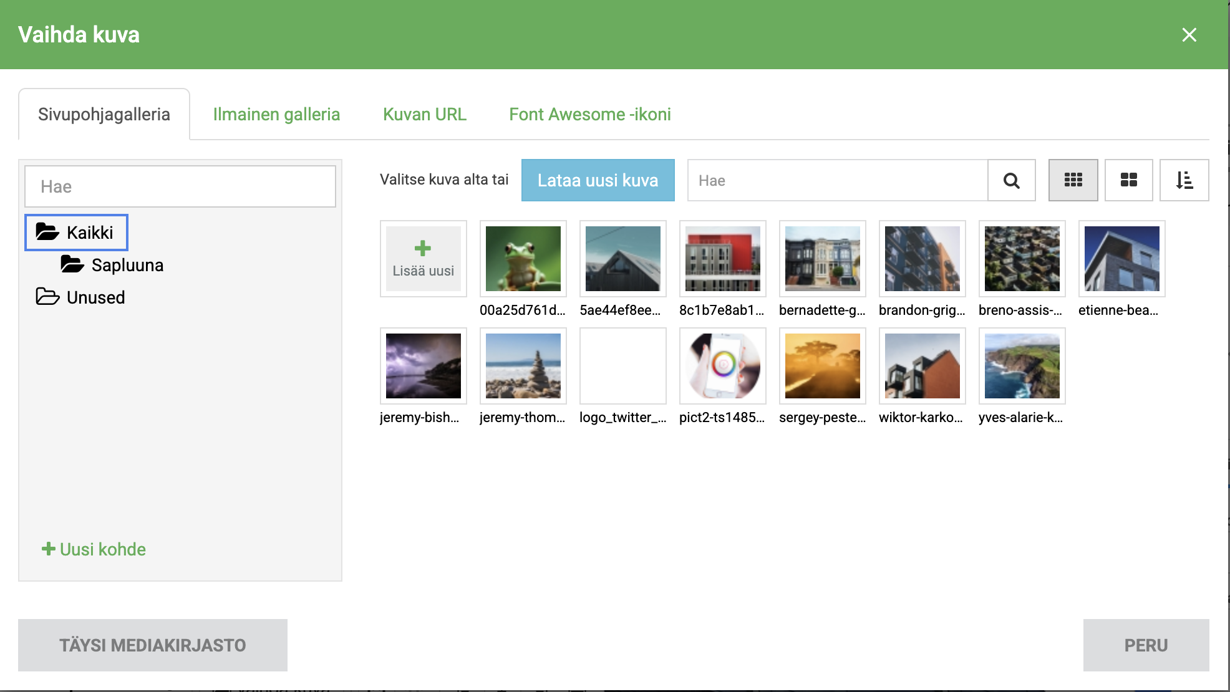Focus the folder search Hae field
The height and width of the screenshot is (692, 1230).
pos(180,186)
